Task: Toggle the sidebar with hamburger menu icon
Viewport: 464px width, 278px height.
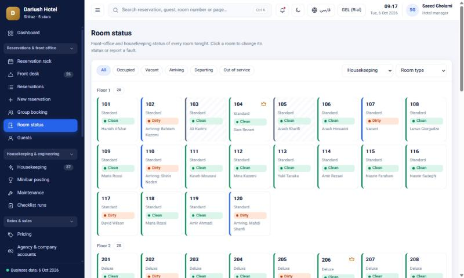Action: point(97,10)
